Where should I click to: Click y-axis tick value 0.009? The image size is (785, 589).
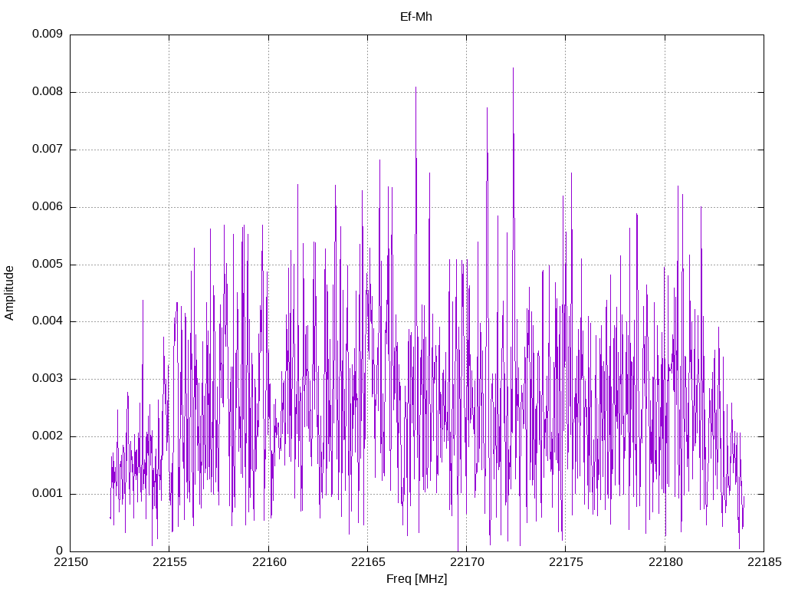[48, 34]
